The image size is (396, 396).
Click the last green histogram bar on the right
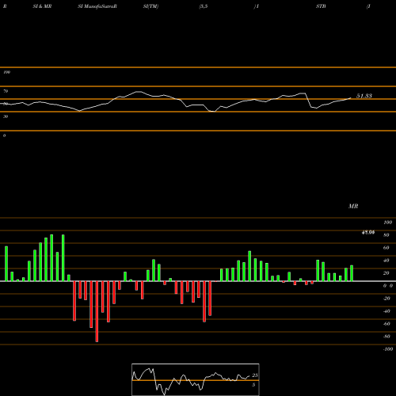352,273
